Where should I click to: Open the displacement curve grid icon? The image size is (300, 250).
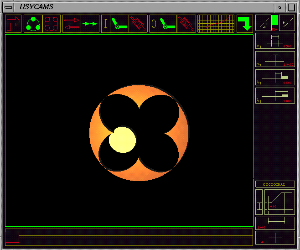[x=216, y=24]
